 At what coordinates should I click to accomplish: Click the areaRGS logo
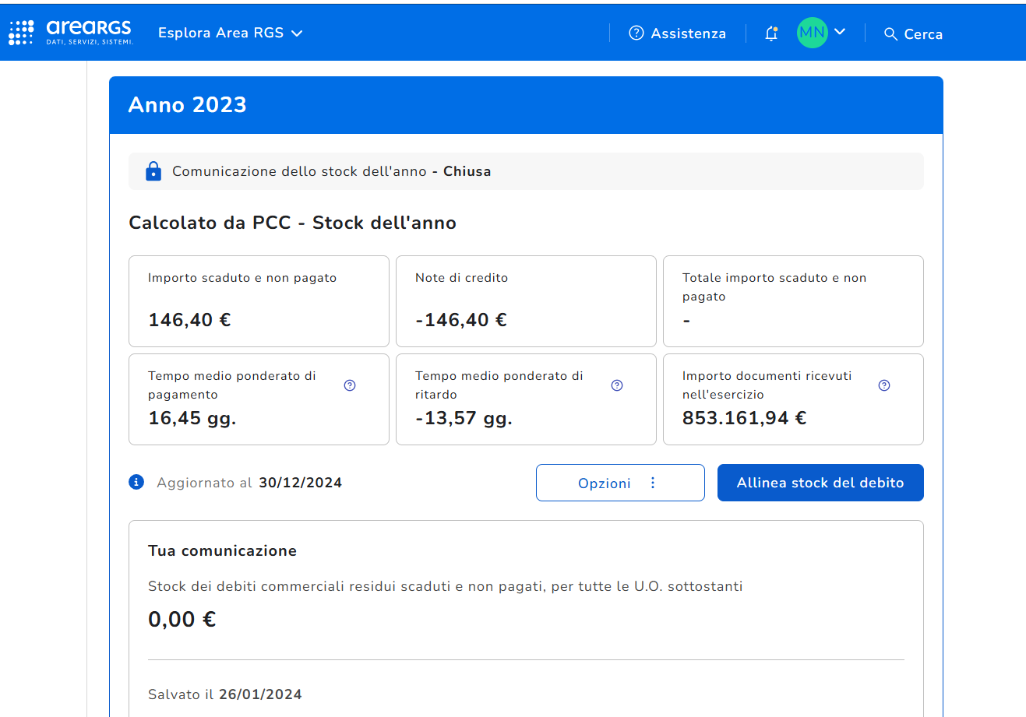coord(89,32)
